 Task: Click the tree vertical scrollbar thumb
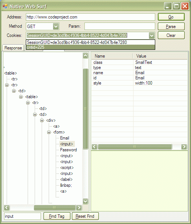(86, 109)
